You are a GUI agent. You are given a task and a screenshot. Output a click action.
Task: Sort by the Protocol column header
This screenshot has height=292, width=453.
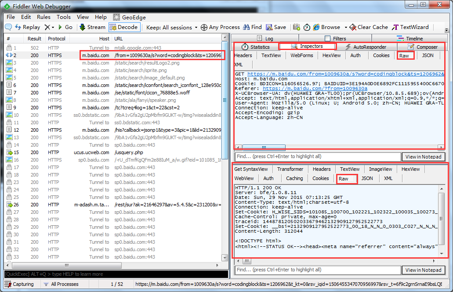pos(57,38)
